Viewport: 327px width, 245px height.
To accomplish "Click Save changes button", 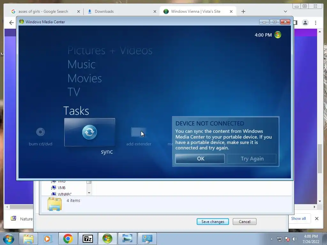I will coord(213,222).
